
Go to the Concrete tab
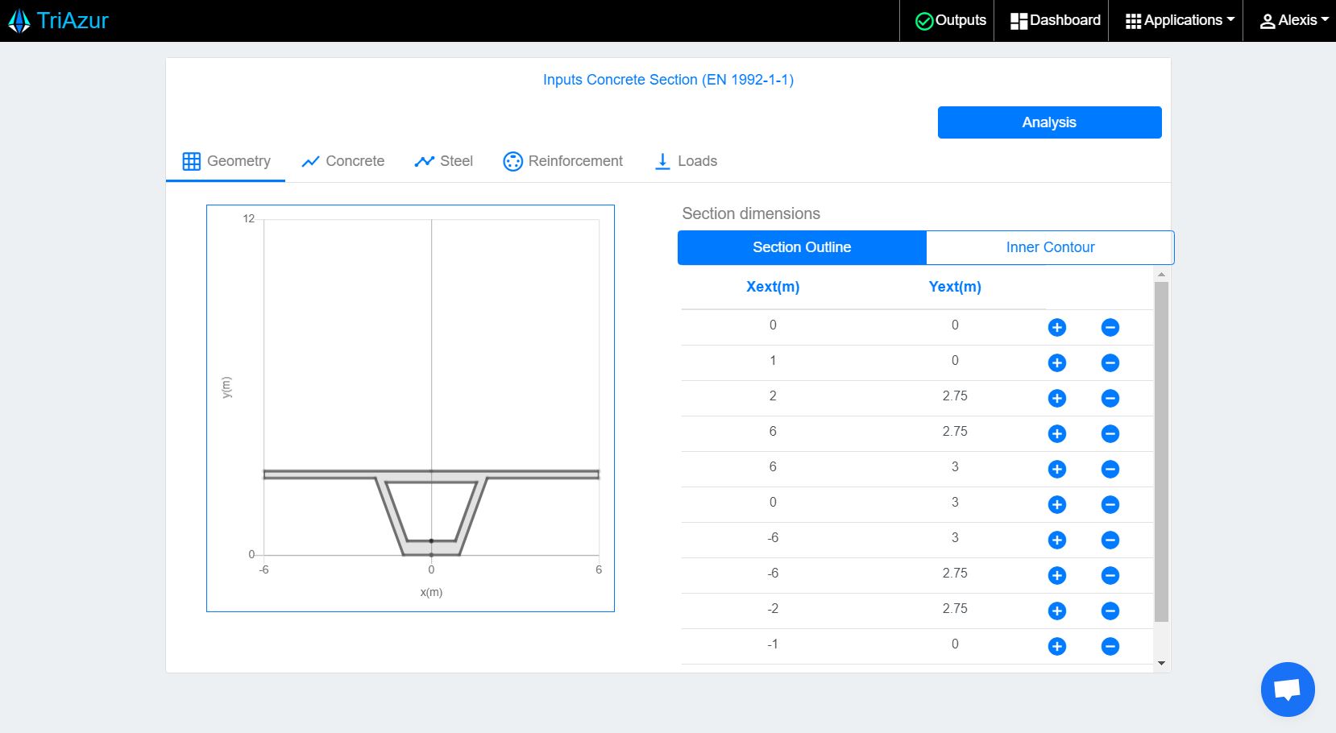pos(342,161)
